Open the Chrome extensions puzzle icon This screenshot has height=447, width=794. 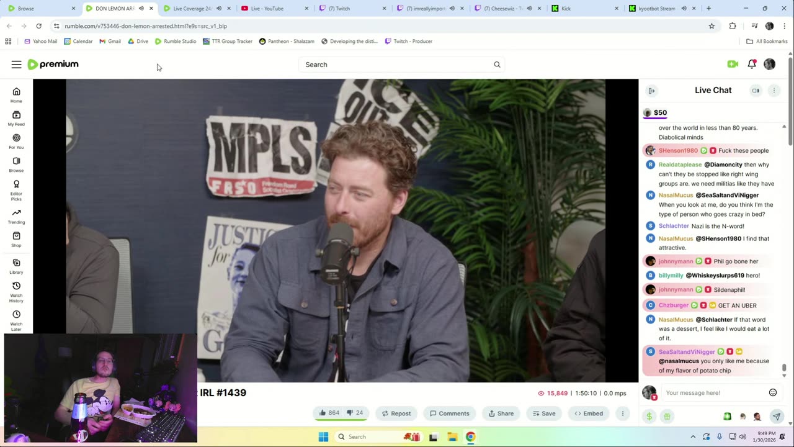click(x=733, y=26)
